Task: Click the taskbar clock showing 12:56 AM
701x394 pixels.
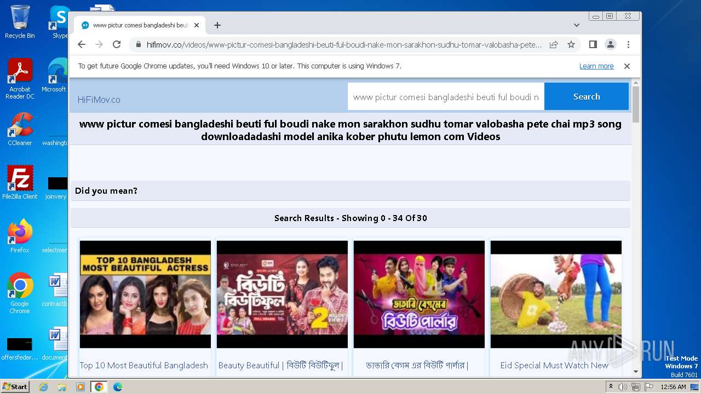Action: 673,387
